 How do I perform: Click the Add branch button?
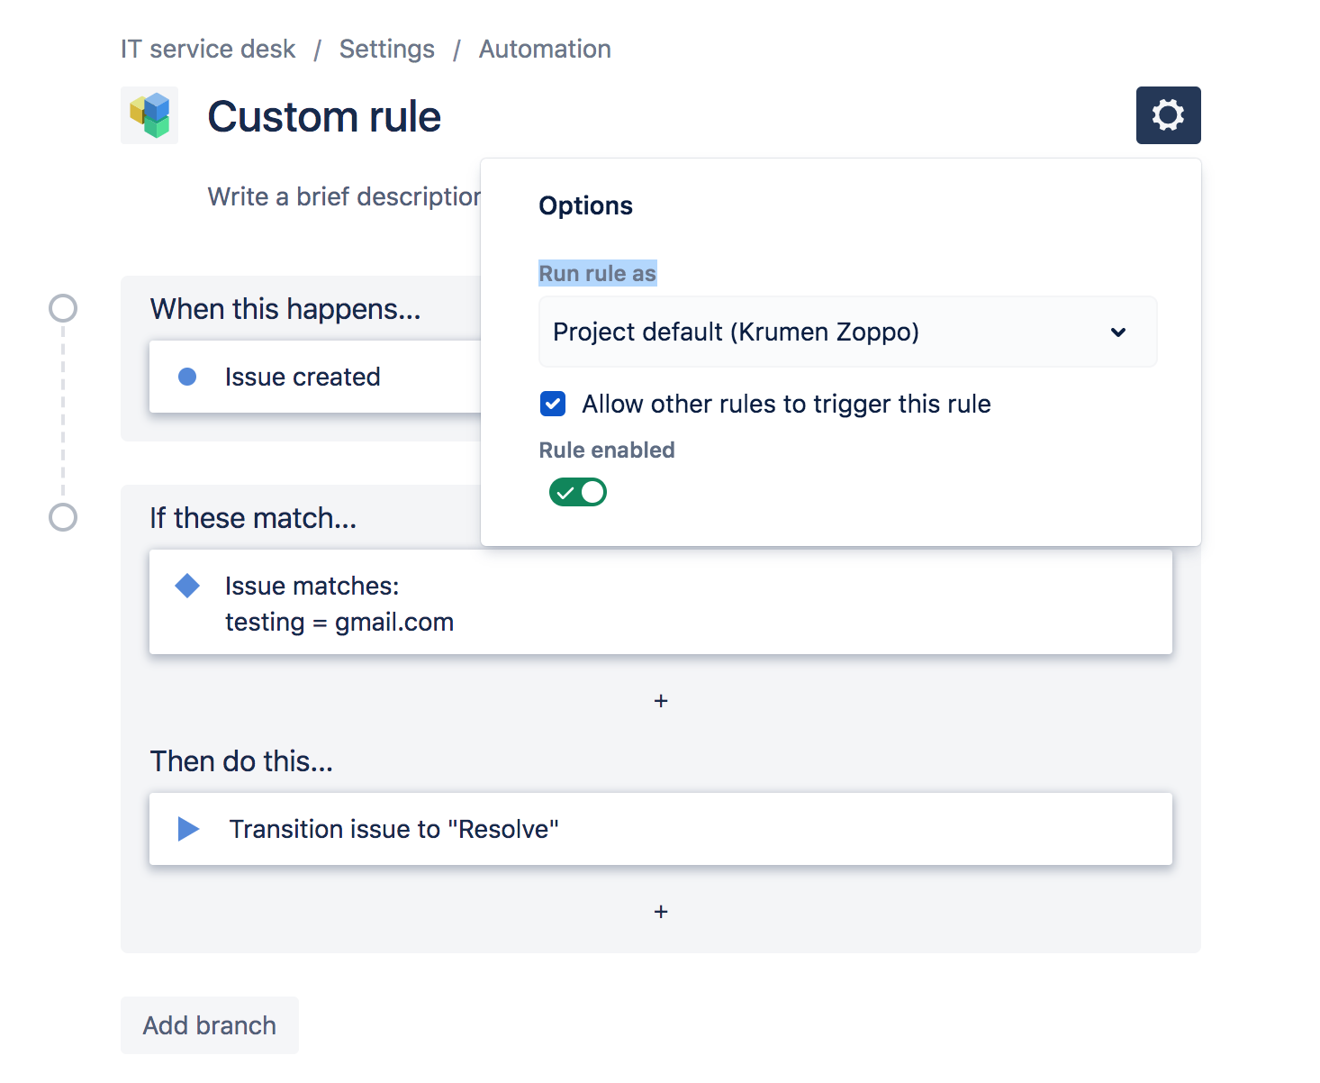point(209,1025)
